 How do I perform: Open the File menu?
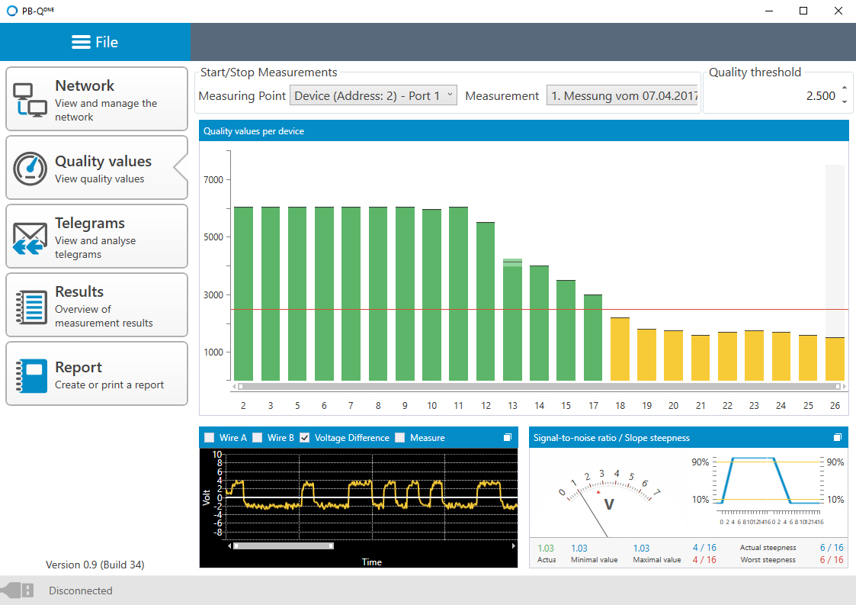tap(95, 42)
